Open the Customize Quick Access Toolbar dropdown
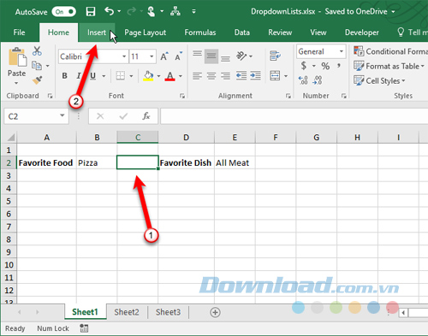The image size is (428, 336). pyautogui.click(x=193, y=12)
